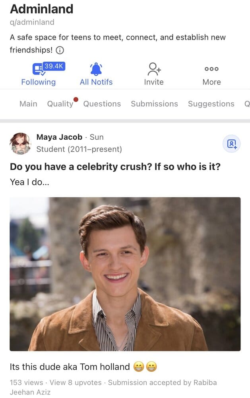Select the Submissions tab
Image resolution: width=250 pixels, height=398 pixels.
154,104
